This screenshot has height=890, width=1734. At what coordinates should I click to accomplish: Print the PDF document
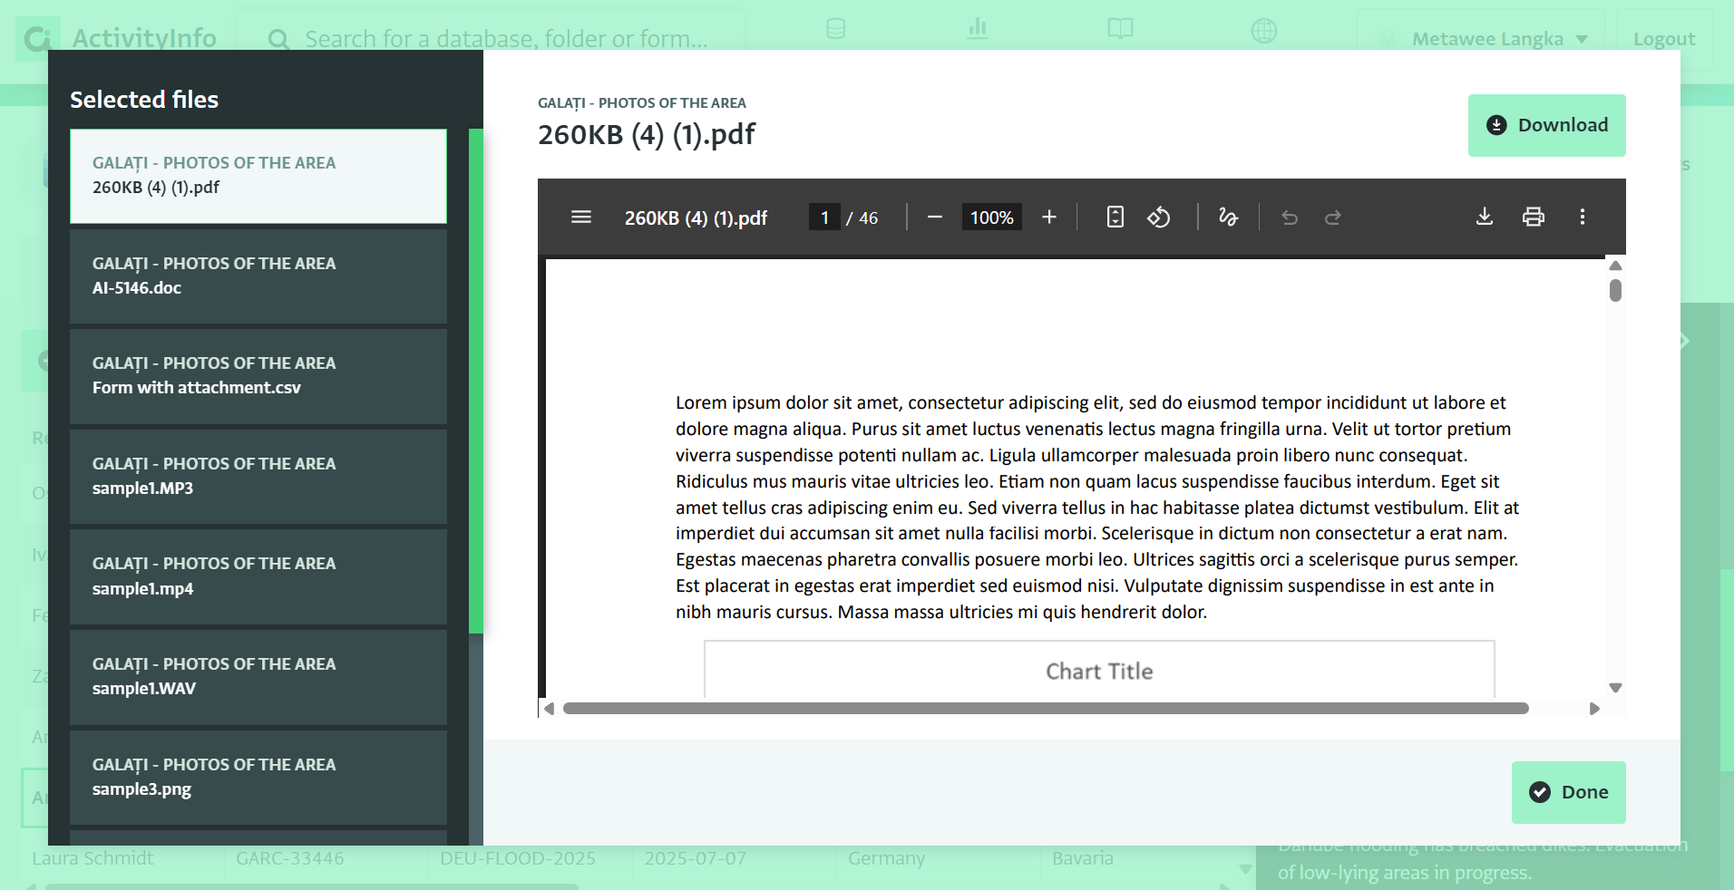(x=1534, y=218)
